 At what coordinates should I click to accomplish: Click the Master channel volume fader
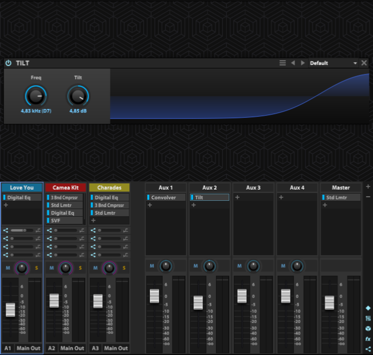[329, 303]
